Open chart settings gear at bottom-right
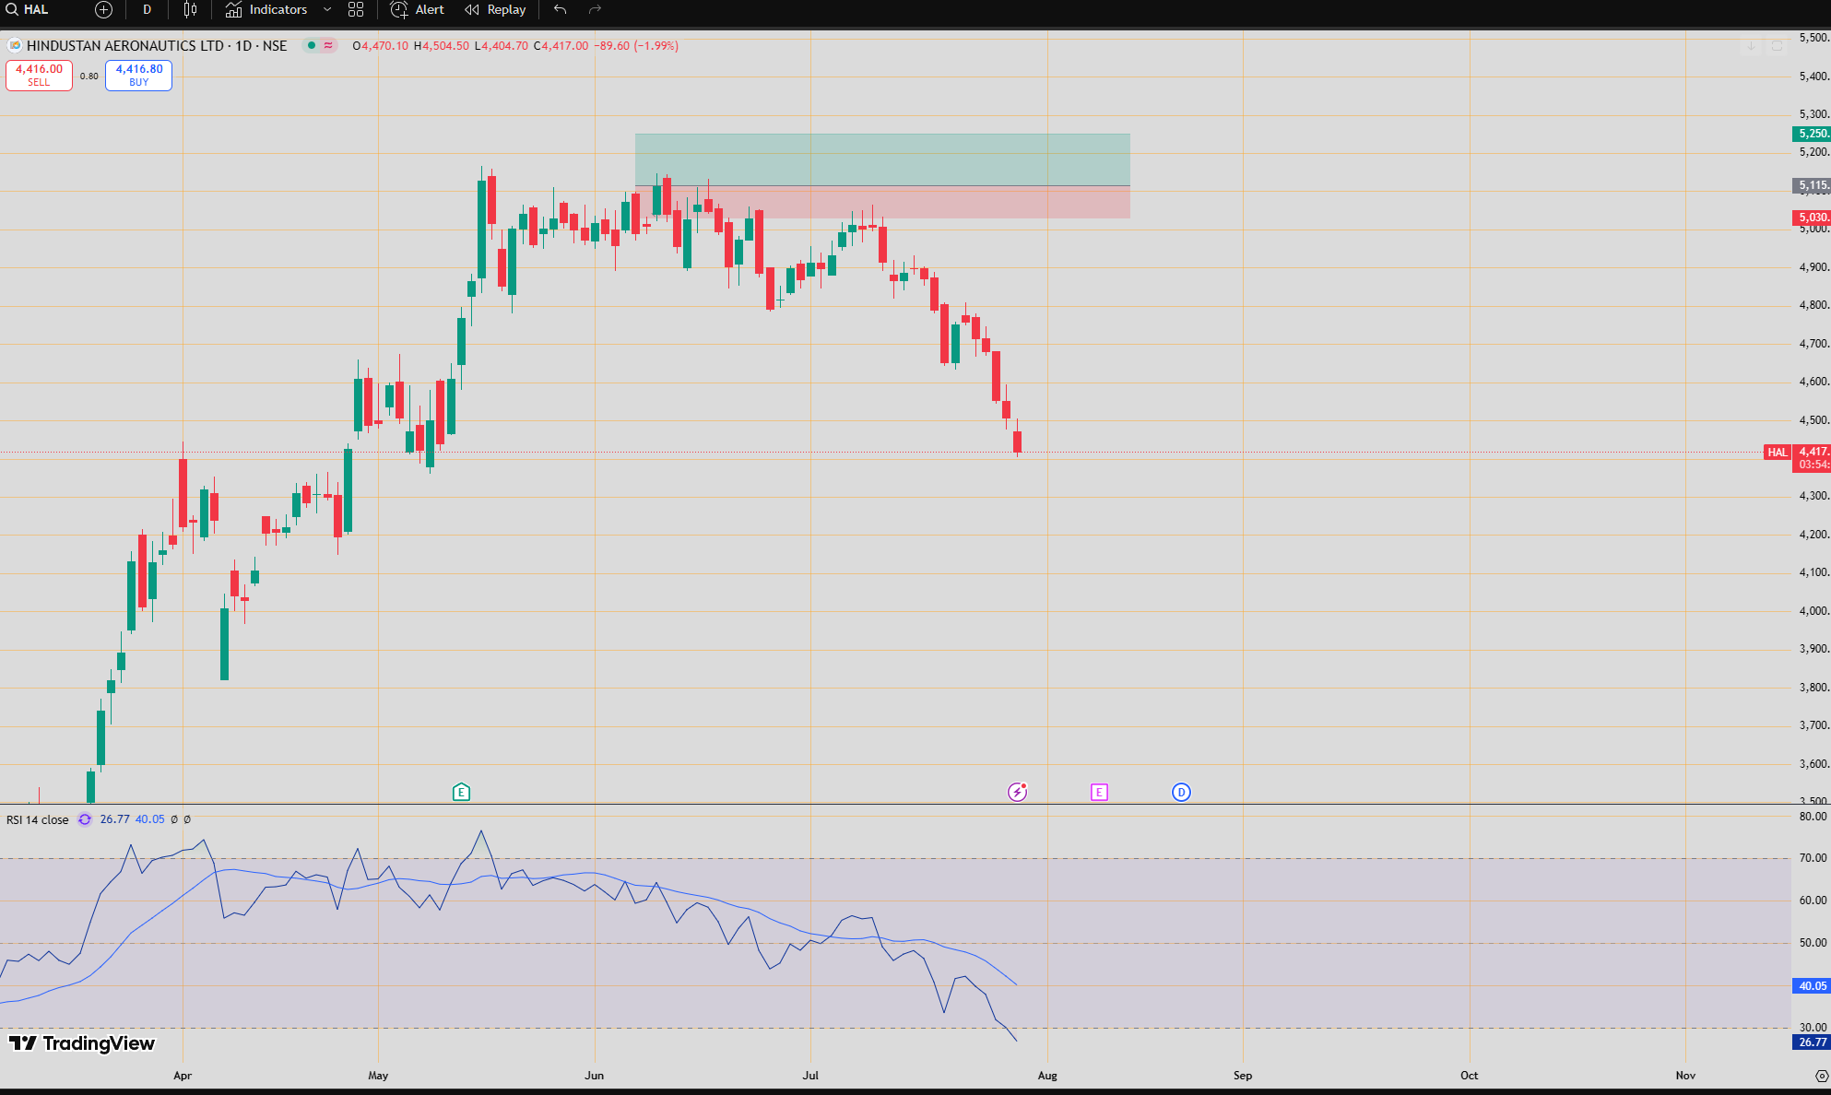Screen dimensions: 1831x1095 [1821, 1076]
